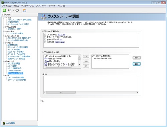167x127 pixels.
Task: Click the 承認 button
Action: [x=137, y=64]
